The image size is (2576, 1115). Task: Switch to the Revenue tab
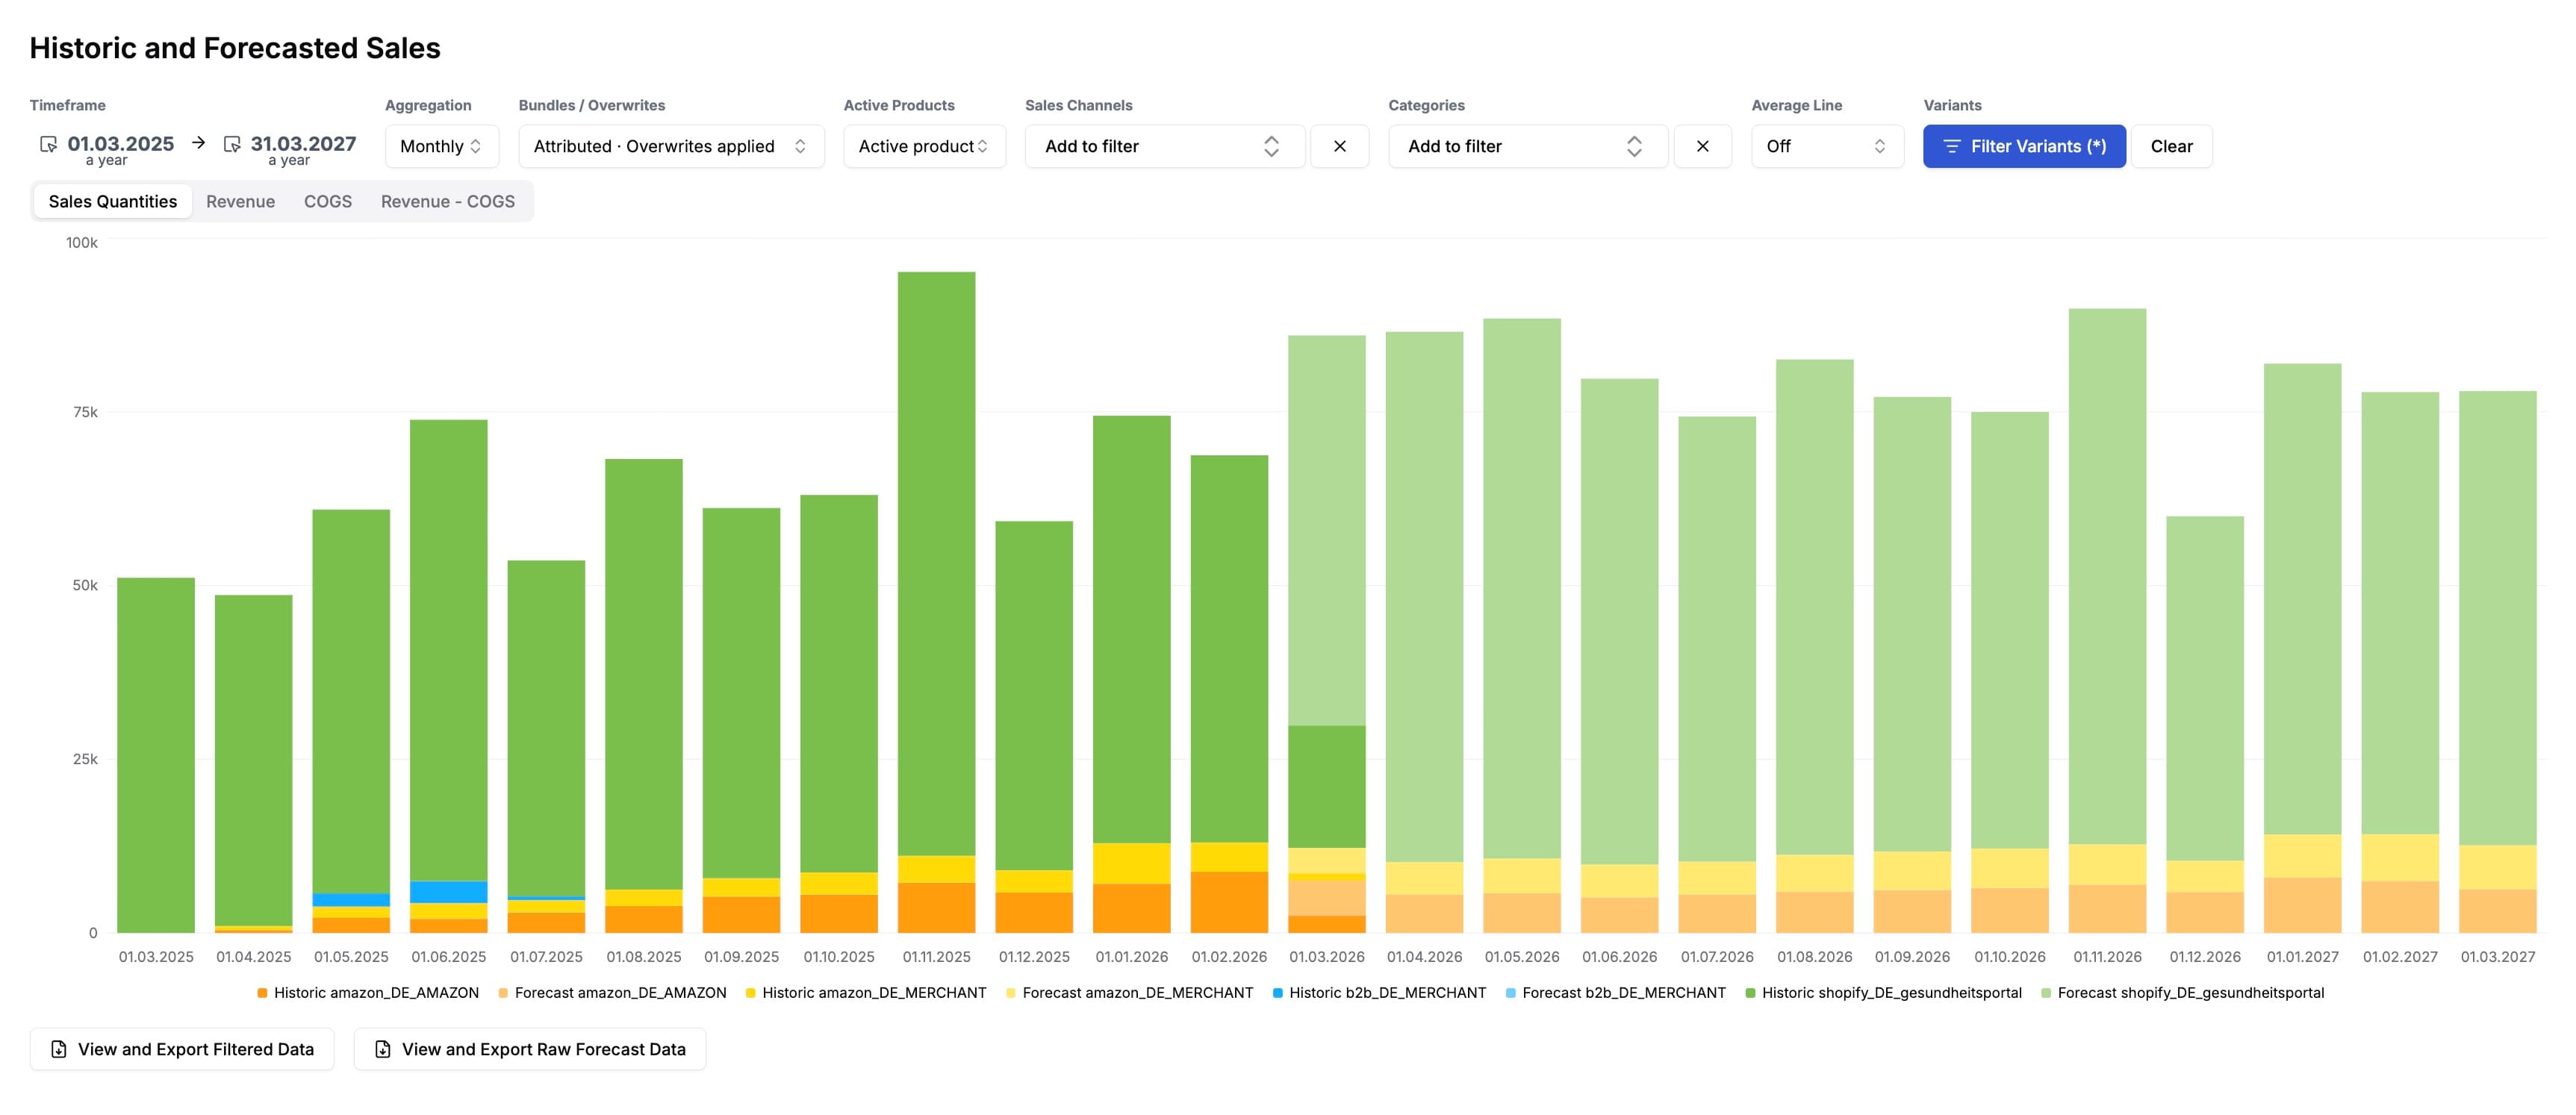pos(240,201)
